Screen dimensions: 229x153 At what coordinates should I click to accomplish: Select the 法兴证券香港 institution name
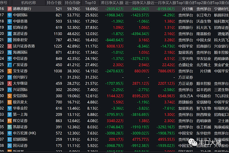(24, 46)
